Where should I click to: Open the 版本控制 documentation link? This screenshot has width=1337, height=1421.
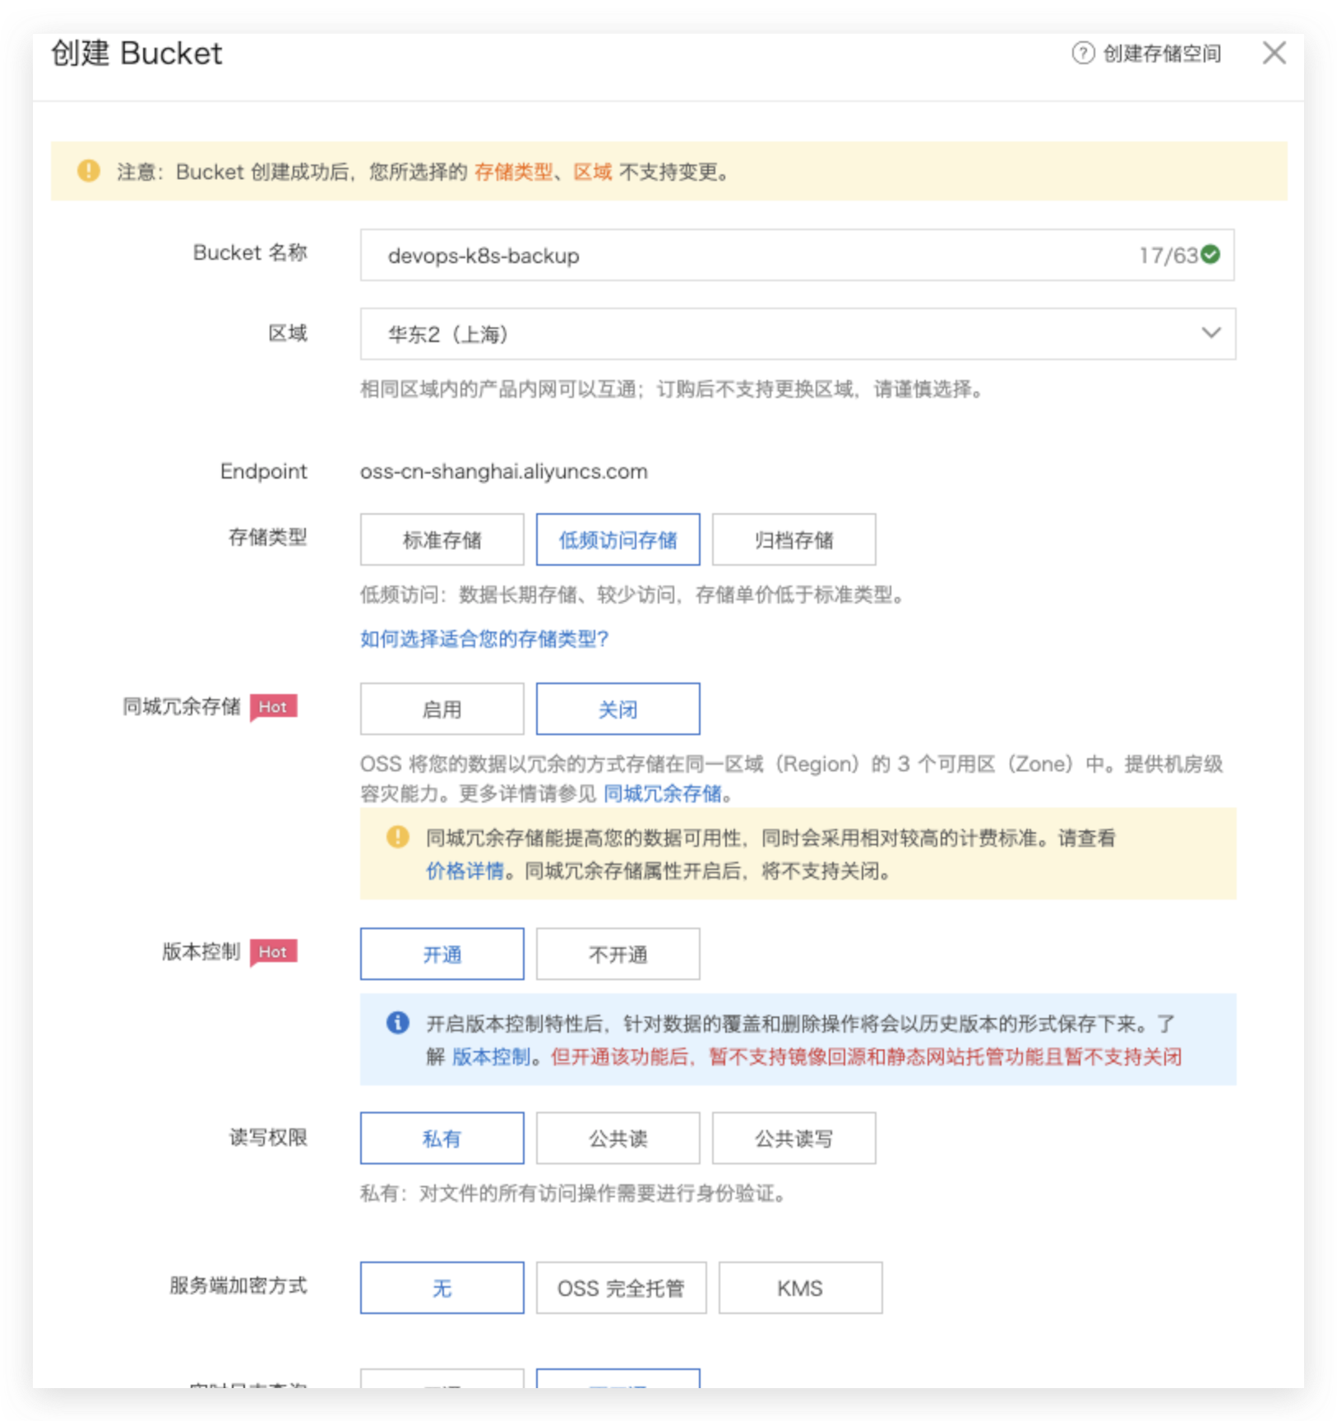pyautogui.click(x=491, y=1057)
